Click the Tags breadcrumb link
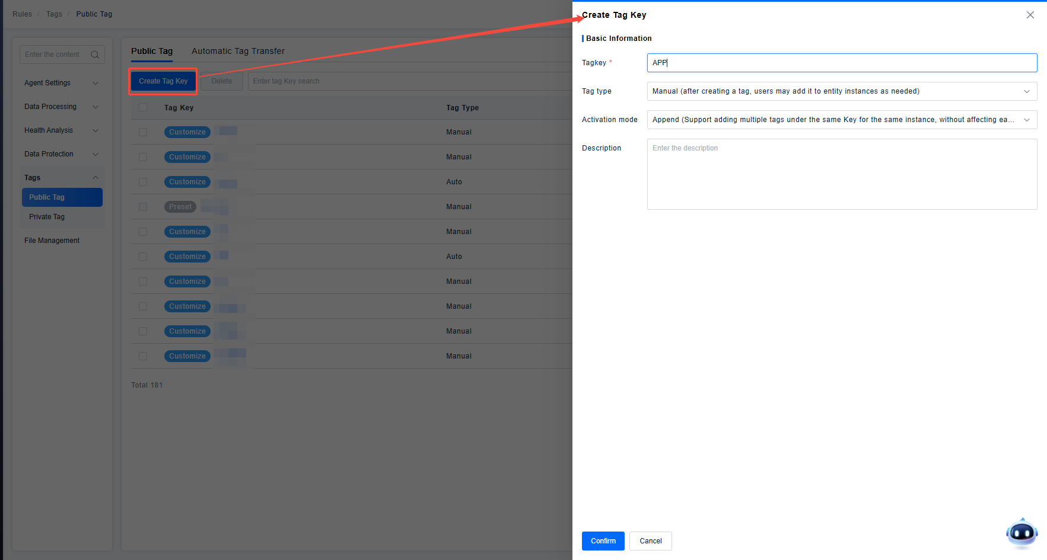 click(54, 14)
